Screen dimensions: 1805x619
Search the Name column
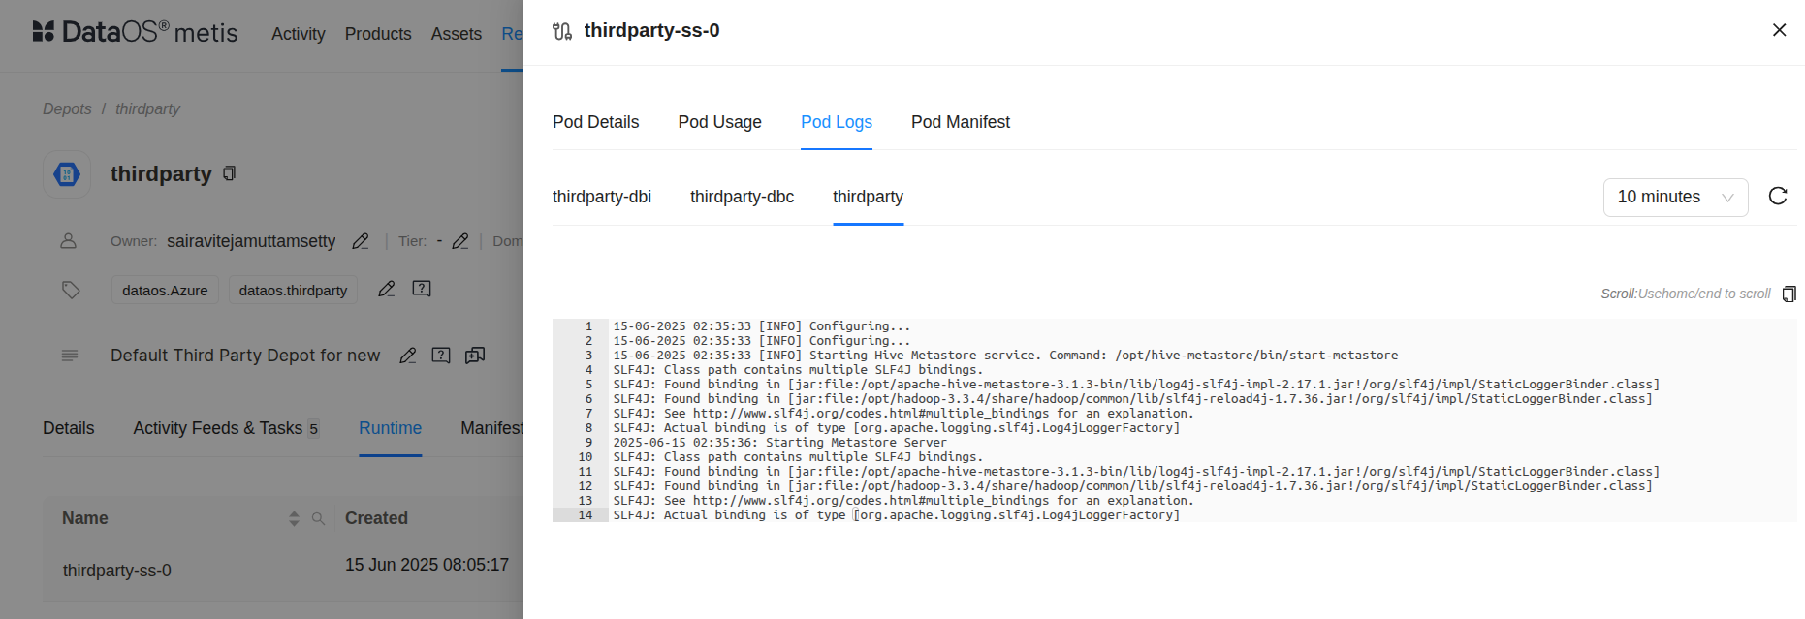tap(318, 519)
